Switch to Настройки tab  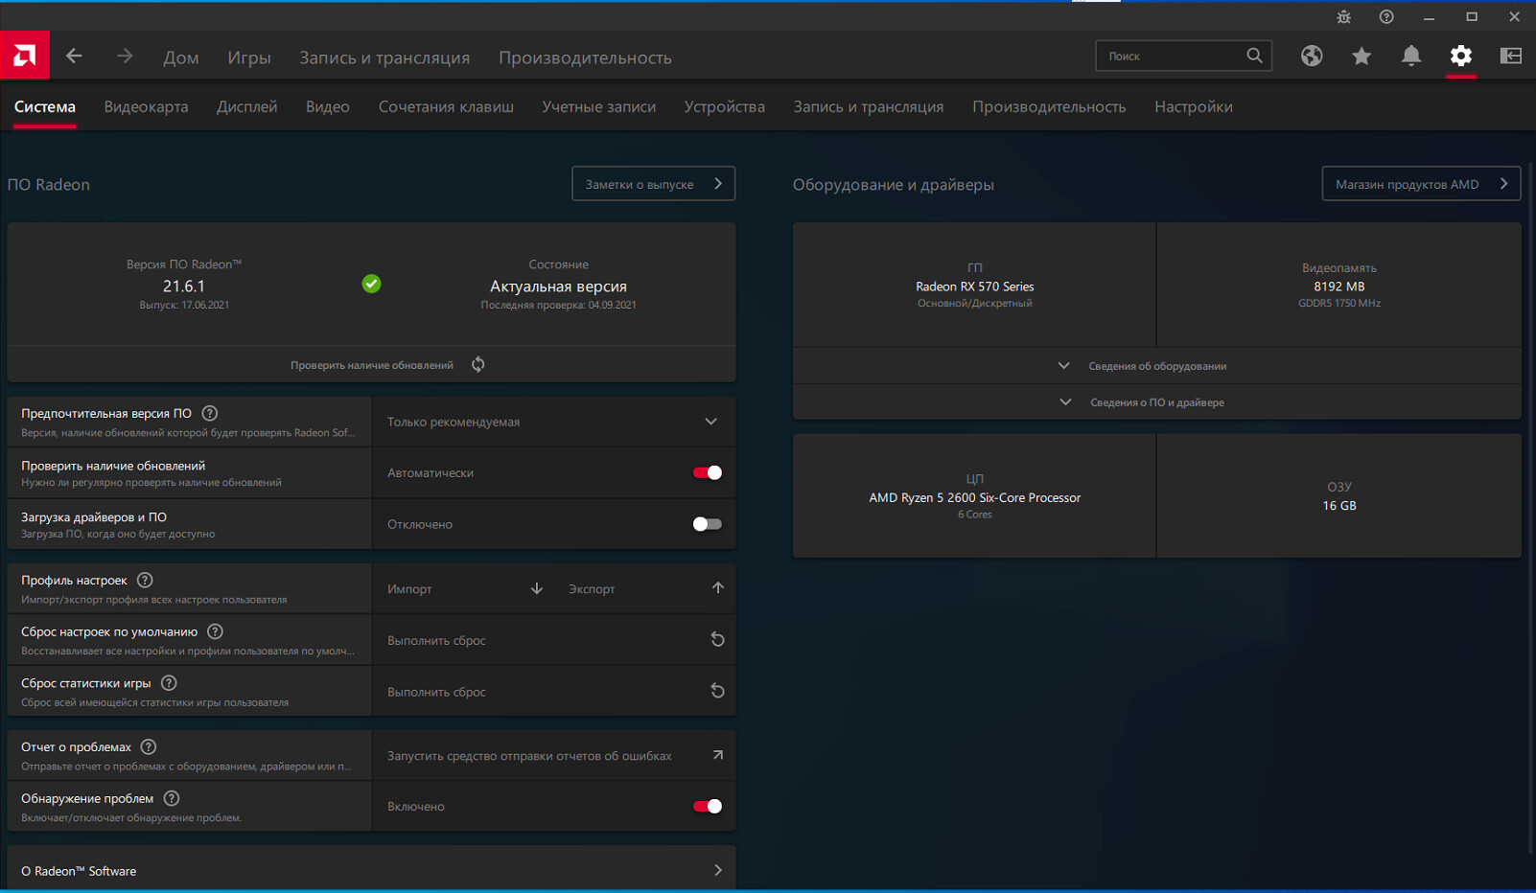coord(1194,106)
